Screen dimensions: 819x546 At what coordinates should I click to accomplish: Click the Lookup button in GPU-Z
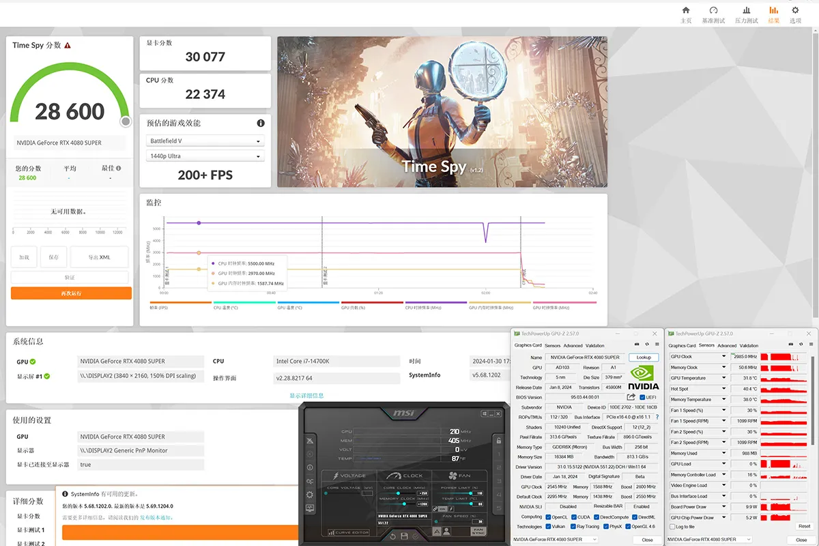[x=644, y=358]
